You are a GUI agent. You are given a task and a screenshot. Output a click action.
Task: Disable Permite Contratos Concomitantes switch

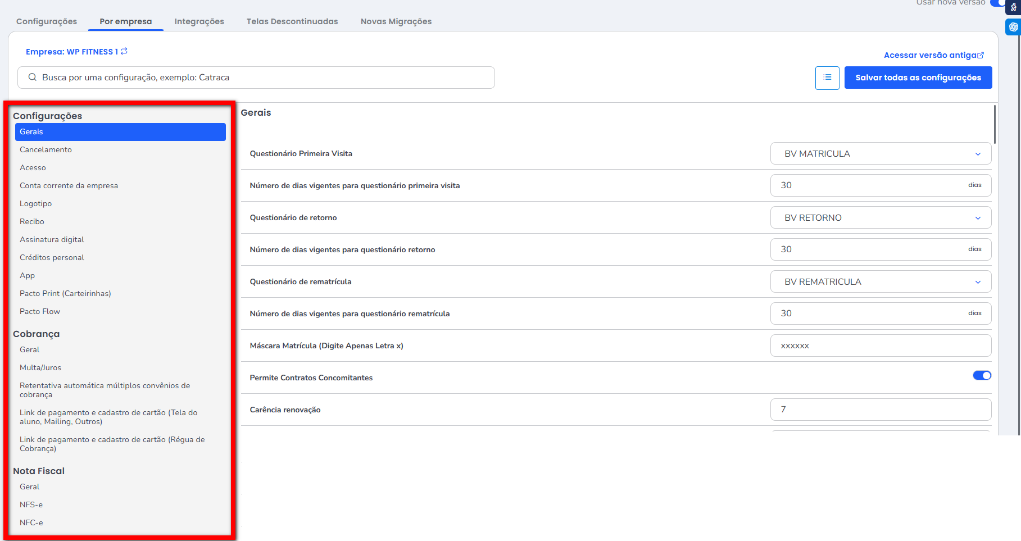[982, 375]
